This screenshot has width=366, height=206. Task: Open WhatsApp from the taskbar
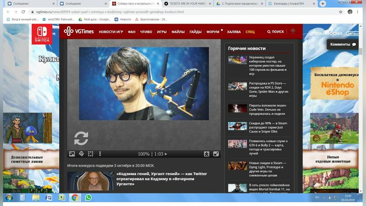coord(88,197)
